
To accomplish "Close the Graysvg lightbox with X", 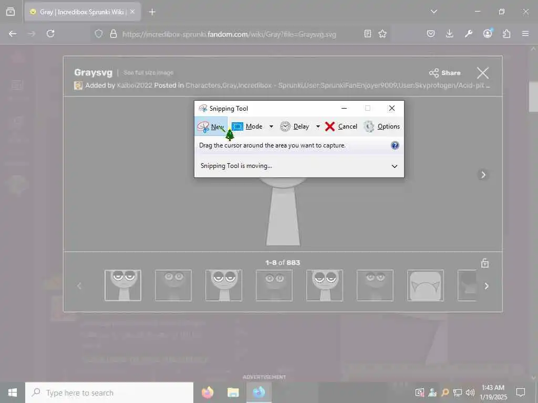I will pyautogui.click(x=483, y=72).
